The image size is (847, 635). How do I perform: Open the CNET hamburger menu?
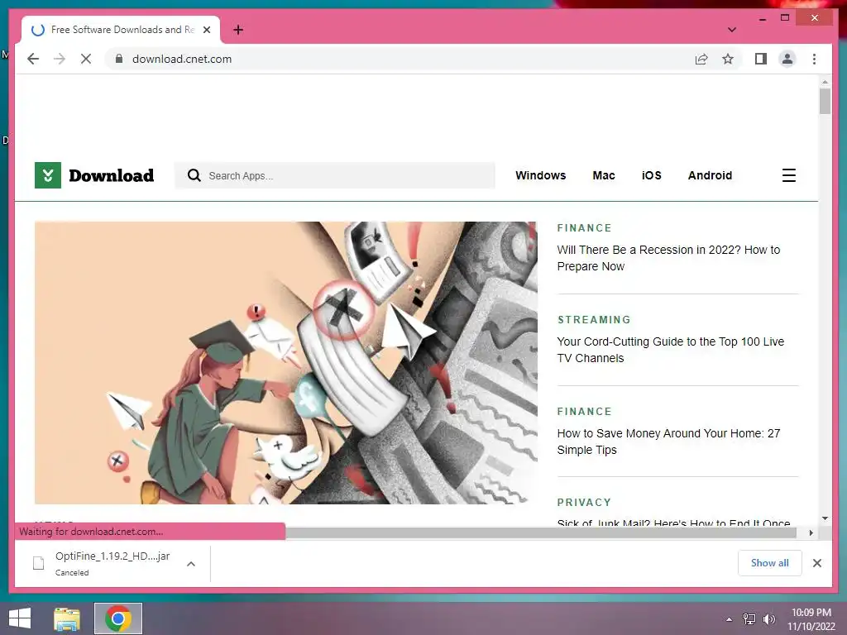pos(788,175)
